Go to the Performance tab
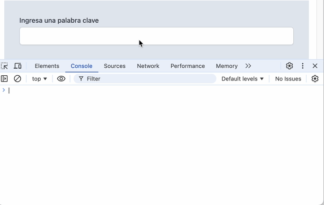 coord(188,66)
